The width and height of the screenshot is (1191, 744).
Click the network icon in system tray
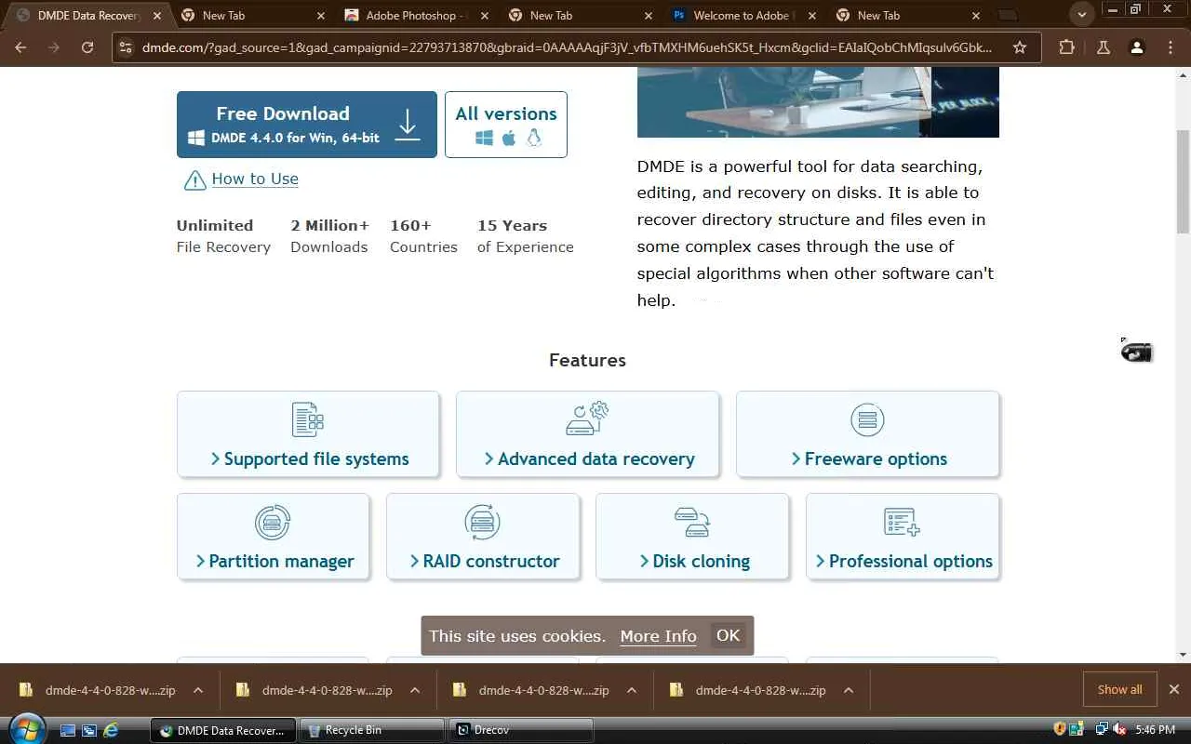coord(1103,730)
